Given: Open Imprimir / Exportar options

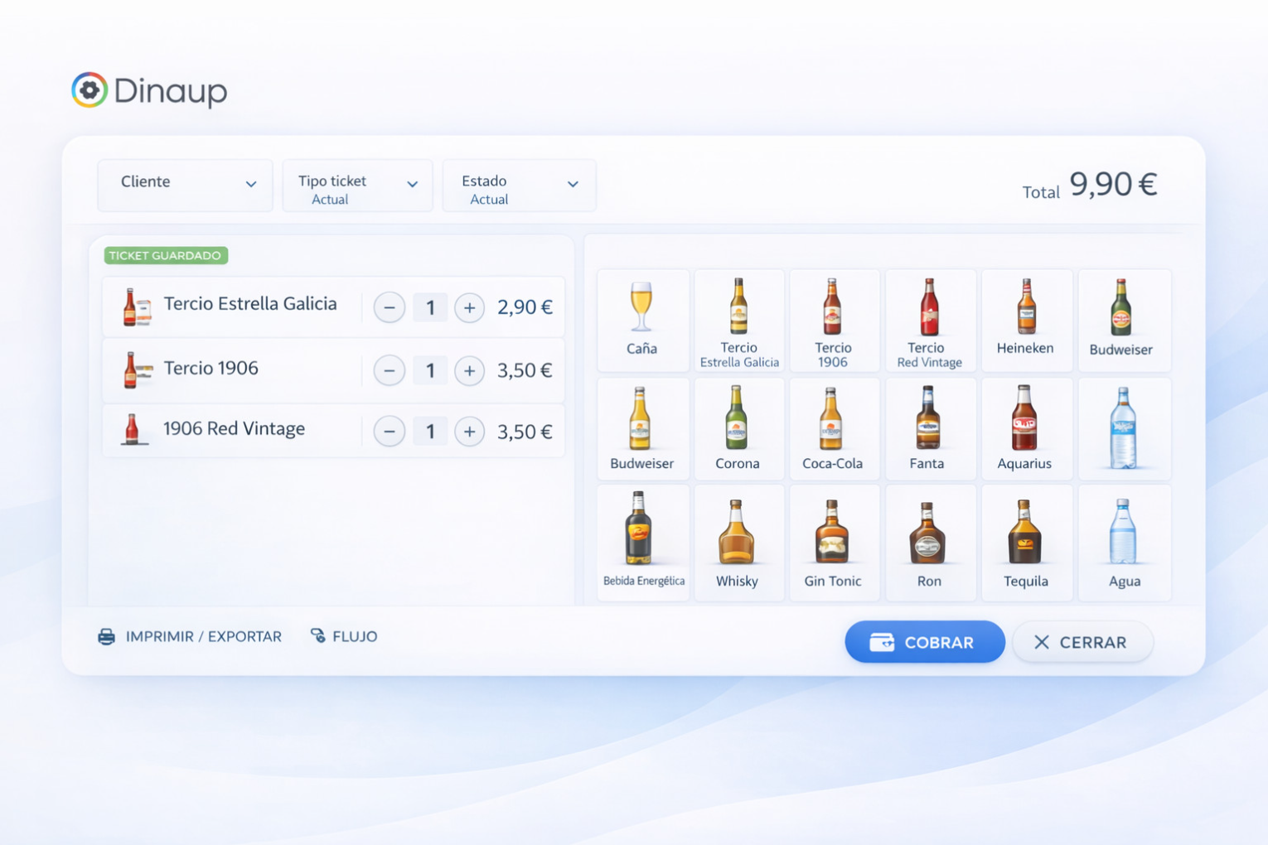Looking at the screenshot, I should pos(190,636).
